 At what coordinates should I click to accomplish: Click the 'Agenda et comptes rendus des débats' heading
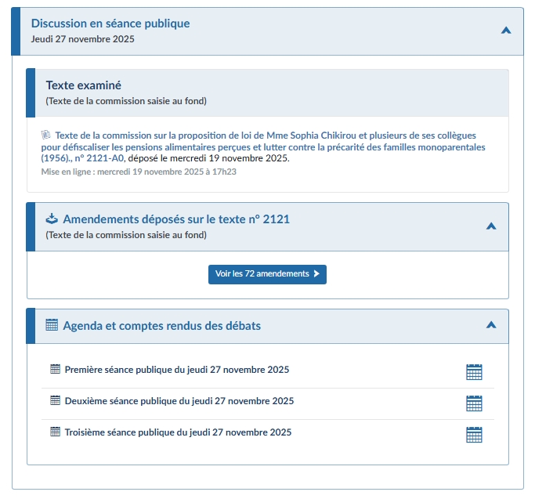click(x=162, y=325)
